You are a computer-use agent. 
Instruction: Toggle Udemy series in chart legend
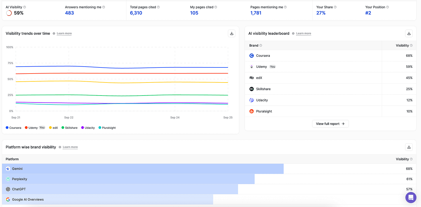pos(35,128)
